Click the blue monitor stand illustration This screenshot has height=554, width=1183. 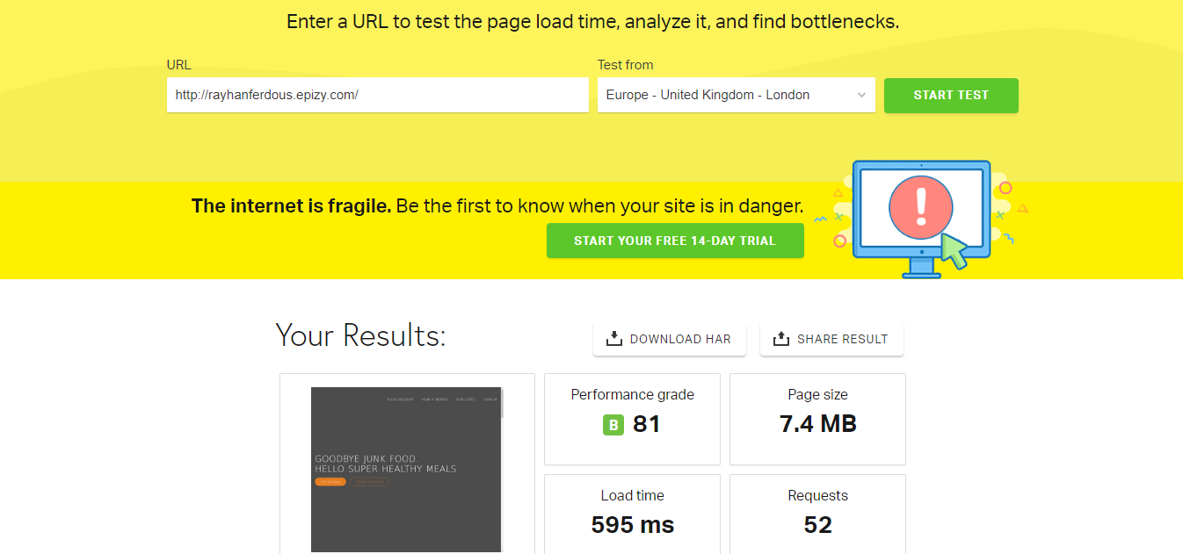[920, 267]
